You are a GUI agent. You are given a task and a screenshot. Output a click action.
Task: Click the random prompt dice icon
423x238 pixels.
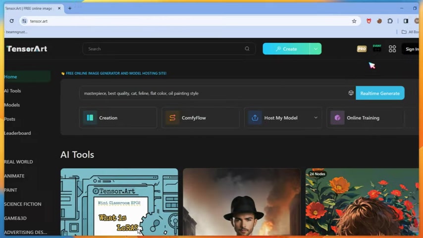pos(351,93)
